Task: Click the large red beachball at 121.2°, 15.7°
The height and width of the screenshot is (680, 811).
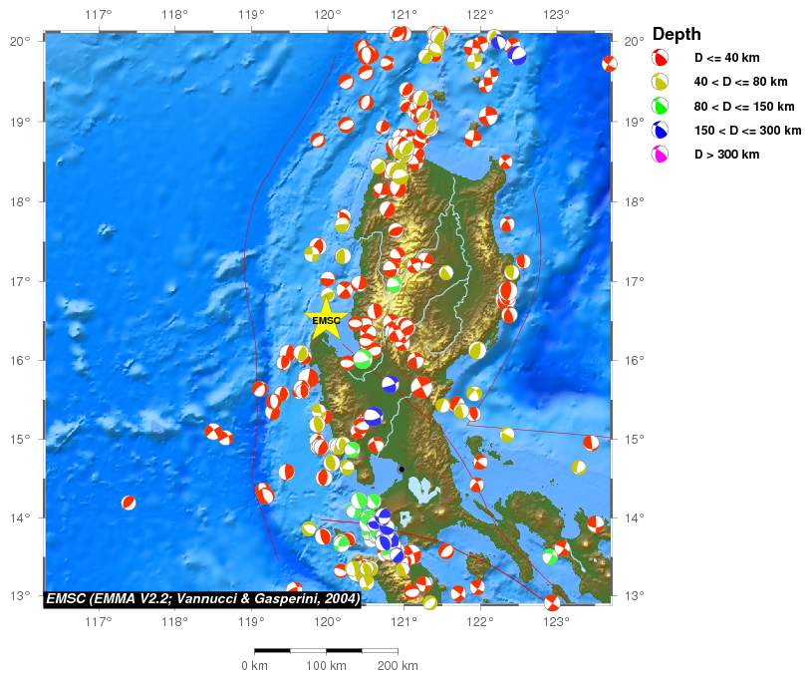Action: 421,387
